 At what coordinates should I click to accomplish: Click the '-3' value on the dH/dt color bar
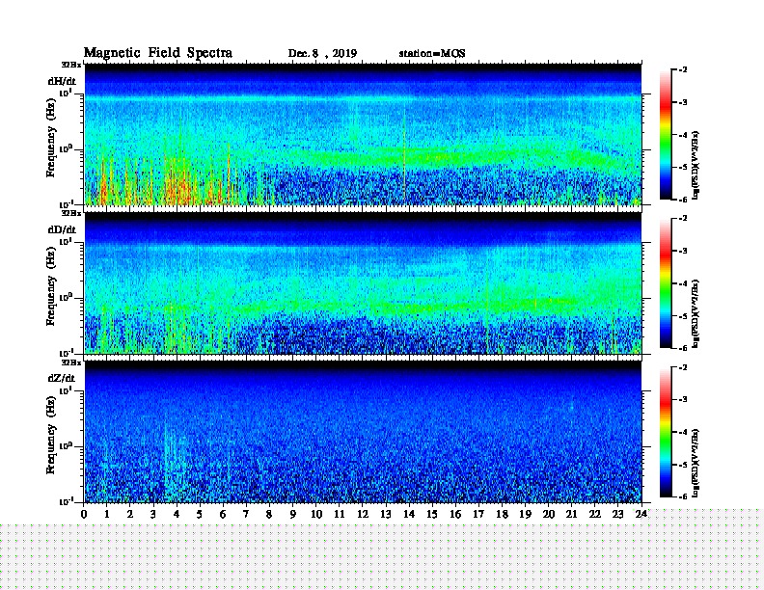(x=683, y=102)
